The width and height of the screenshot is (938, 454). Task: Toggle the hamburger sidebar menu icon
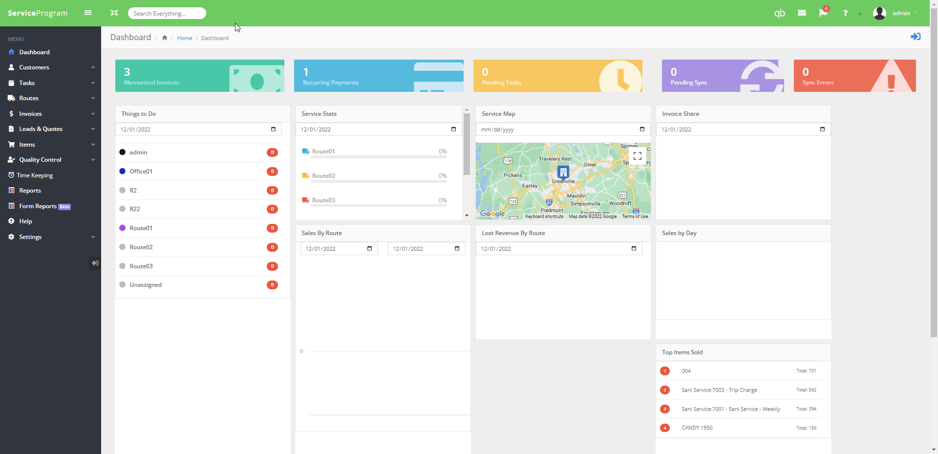point(88,13)
